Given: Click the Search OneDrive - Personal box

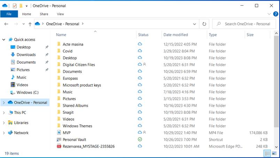Looking at the screenshot, I should [x=244, y=24].
